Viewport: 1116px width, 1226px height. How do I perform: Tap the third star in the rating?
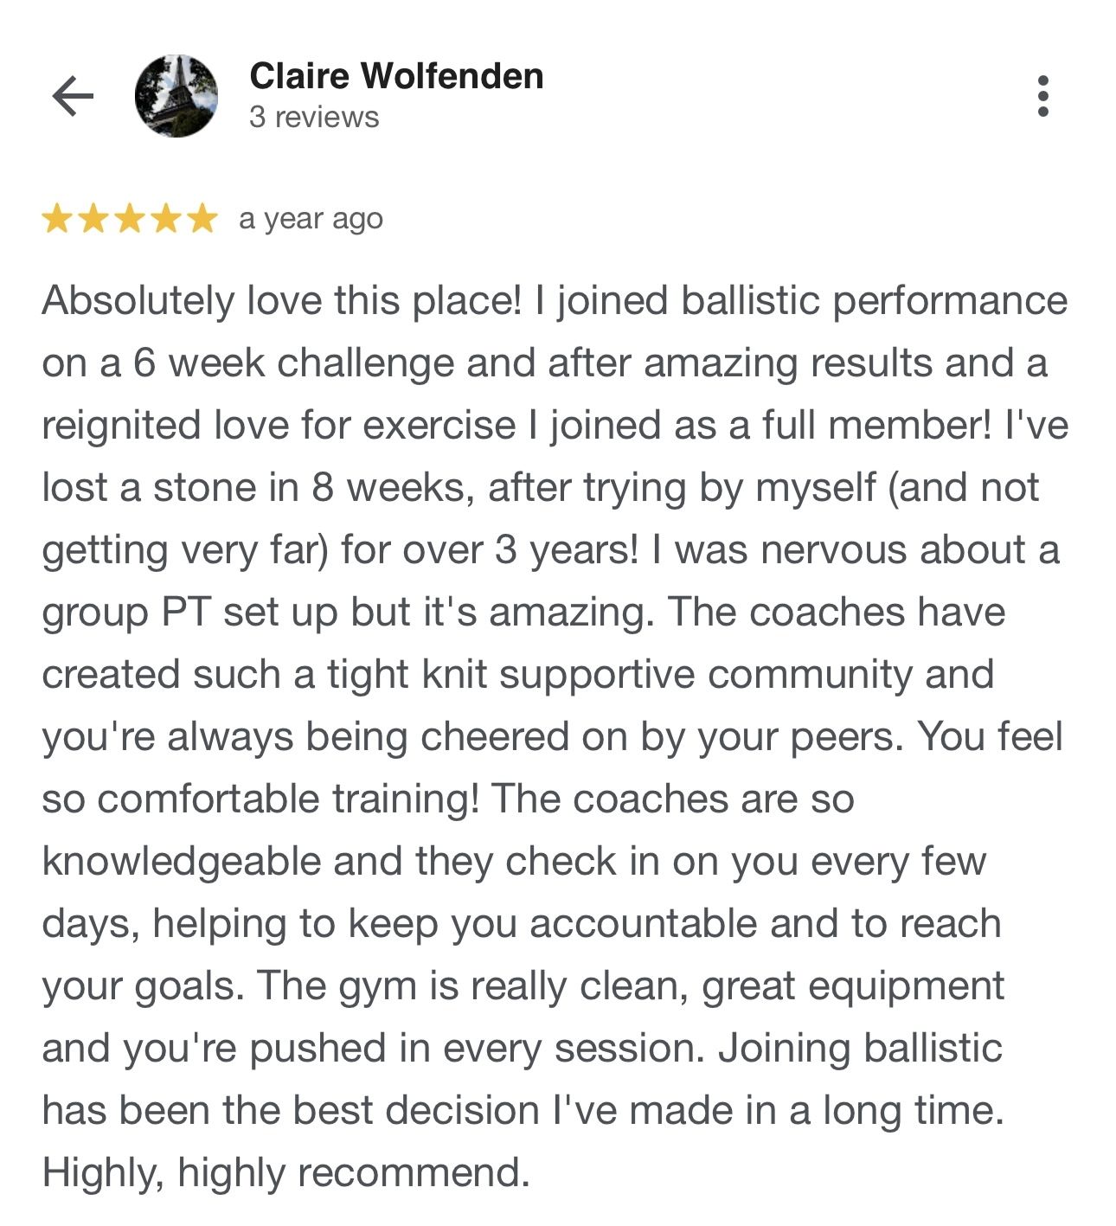(130, 219)
